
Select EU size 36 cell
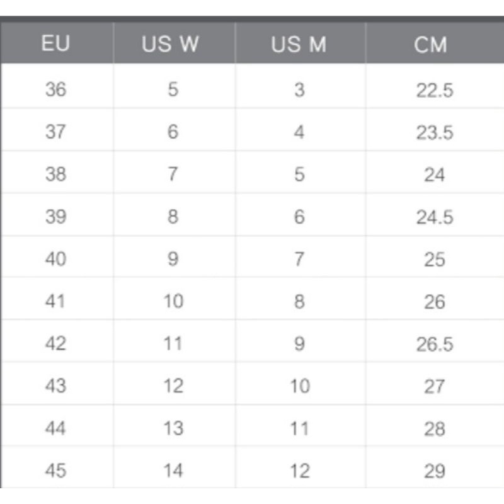[x=56, y=89]
